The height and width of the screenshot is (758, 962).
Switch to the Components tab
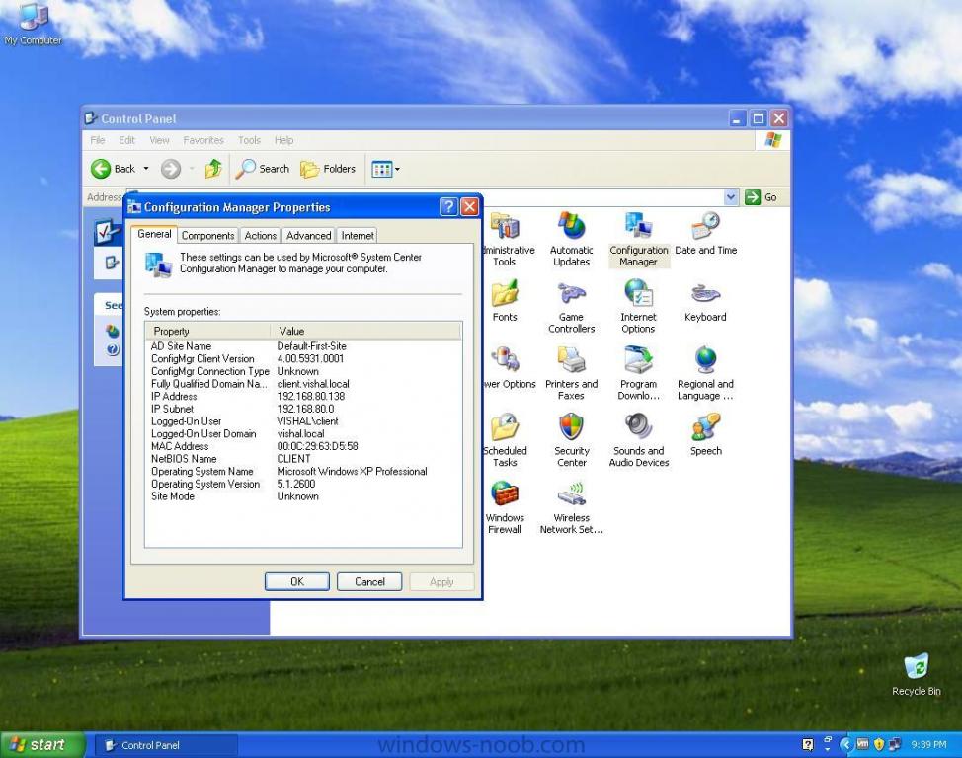point(208,236)
